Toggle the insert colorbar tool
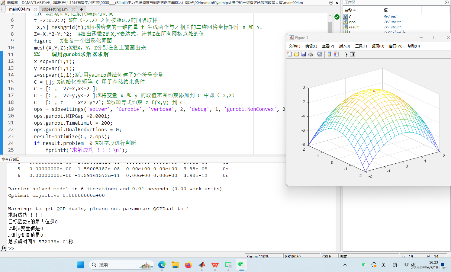Viewport: 451px width, 272px height. (329, 54)
